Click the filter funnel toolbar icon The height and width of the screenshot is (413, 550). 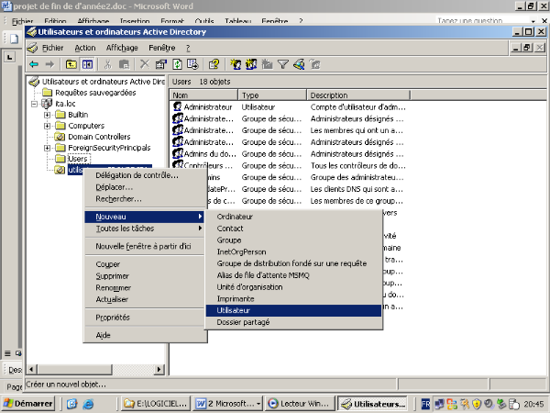click(283, 64)
